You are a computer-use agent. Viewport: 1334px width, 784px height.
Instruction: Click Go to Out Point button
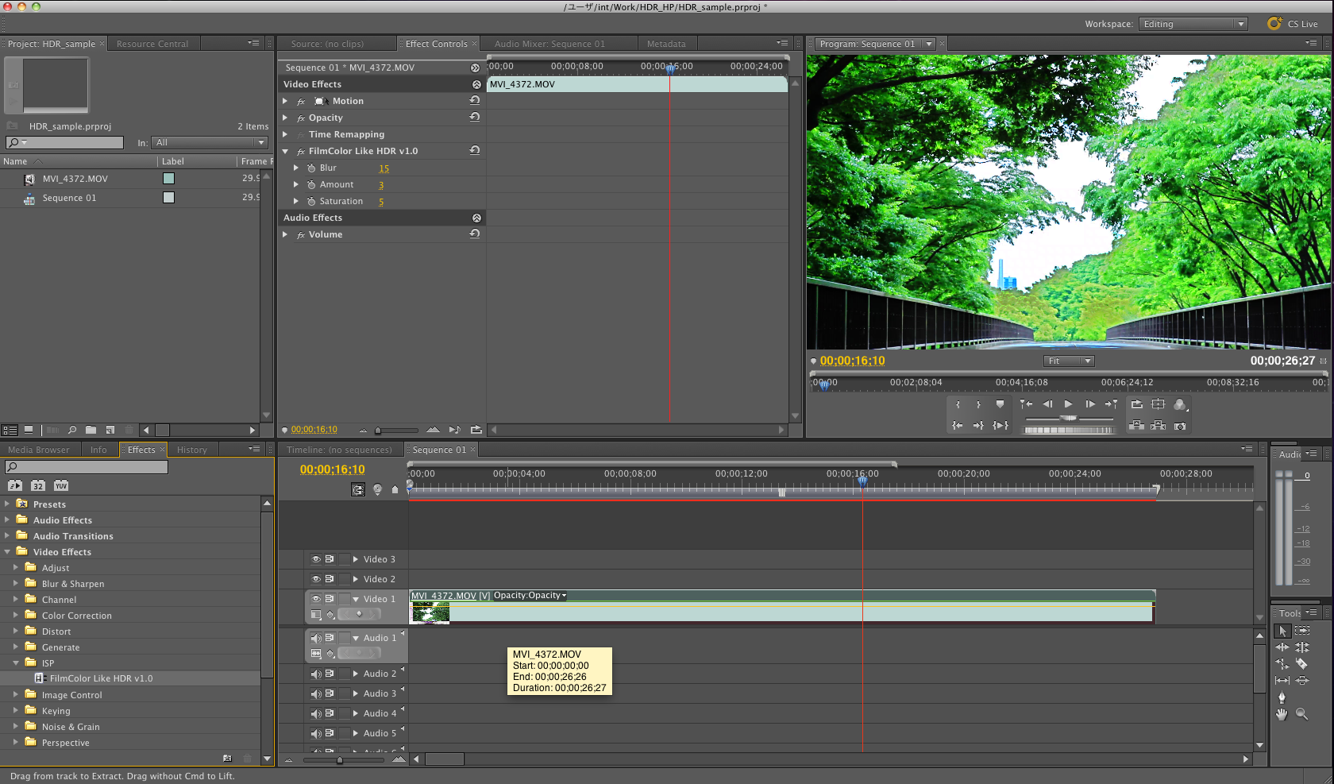tap(978, 426)
